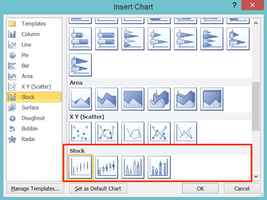The height and width of the screenshot is (200, 267).
Task: Choose Scatter with only Markers chart
Action: 80,133
